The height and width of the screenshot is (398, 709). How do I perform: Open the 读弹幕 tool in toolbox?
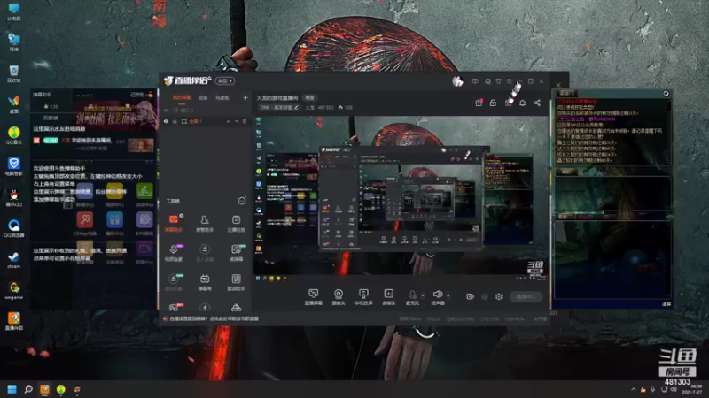click(236, 253)
